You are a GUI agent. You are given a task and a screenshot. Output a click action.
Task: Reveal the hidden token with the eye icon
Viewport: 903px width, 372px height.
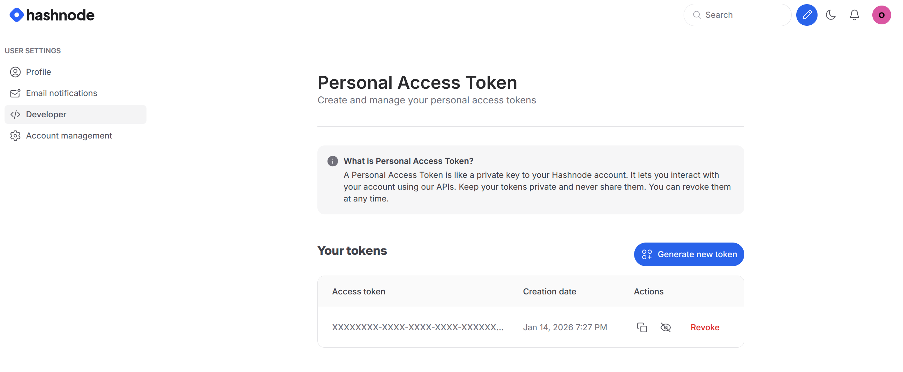click(665, 327)
